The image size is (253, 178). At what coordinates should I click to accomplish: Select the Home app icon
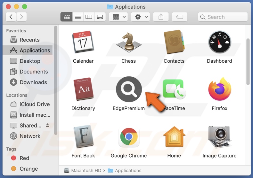pos(174,136)
